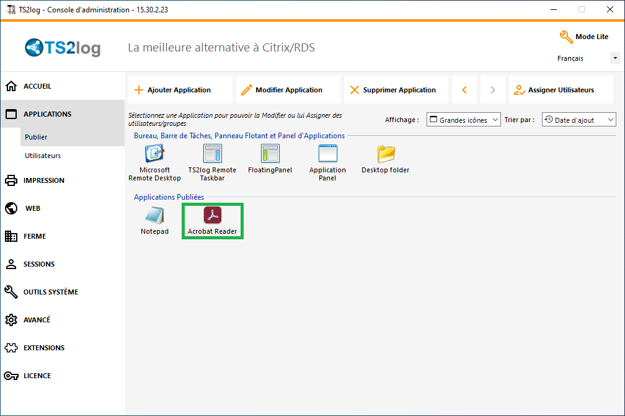Screen dimensions: 625x416
Task: Open OUTILS SYSTÈME section
Action: [63, 292]
